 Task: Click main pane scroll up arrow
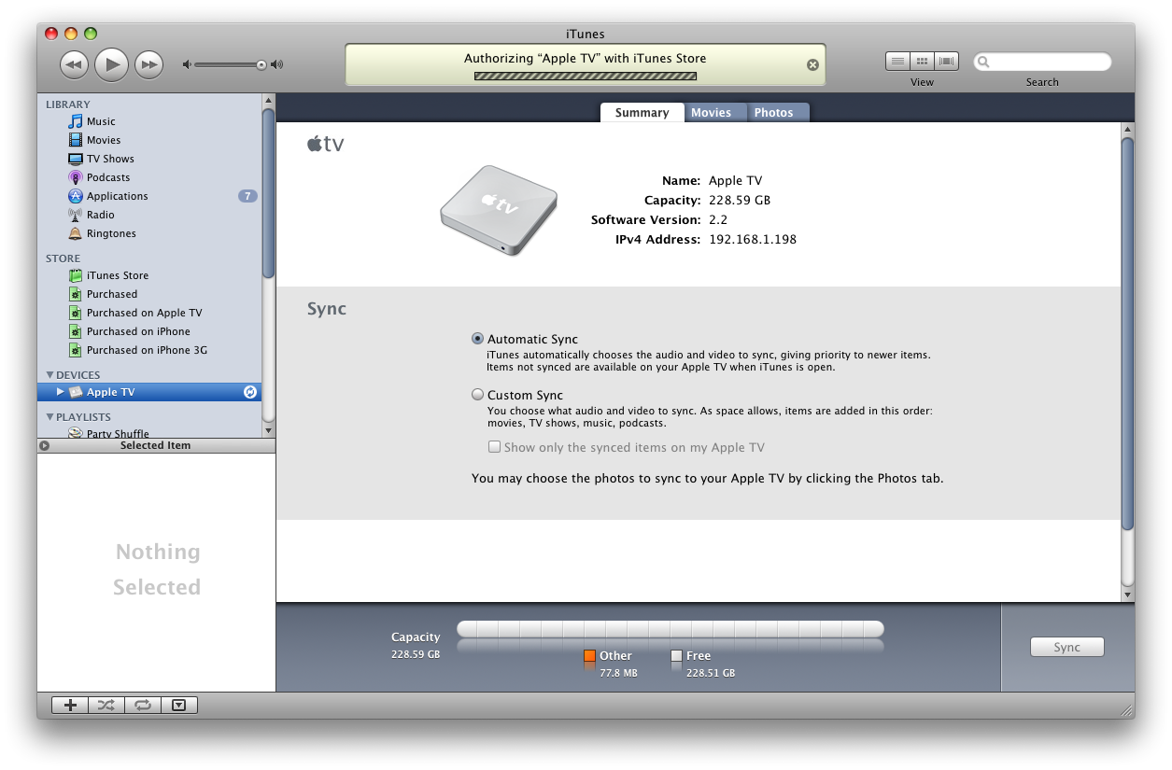click(1127, 129)
